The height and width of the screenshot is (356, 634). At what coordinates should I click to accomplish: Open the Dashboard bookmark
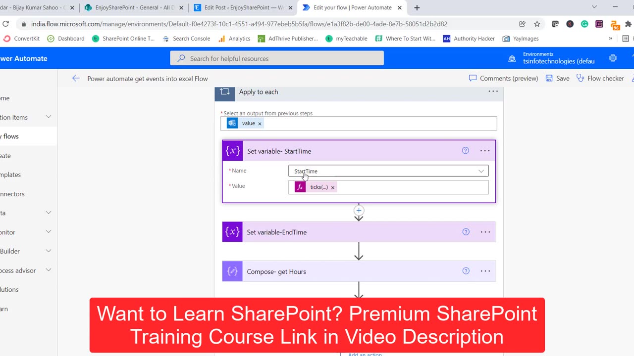pos(66,39)
